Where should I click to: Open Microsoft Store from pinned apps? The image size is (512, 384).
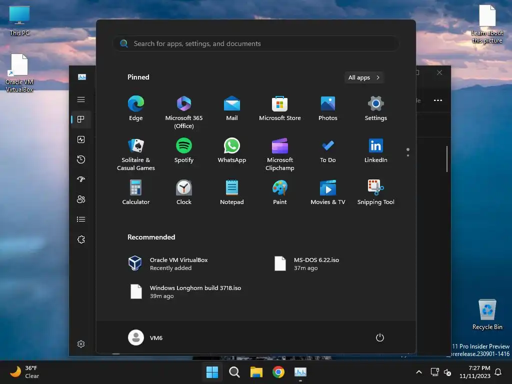pyautogui.click(x=280, y=108)
